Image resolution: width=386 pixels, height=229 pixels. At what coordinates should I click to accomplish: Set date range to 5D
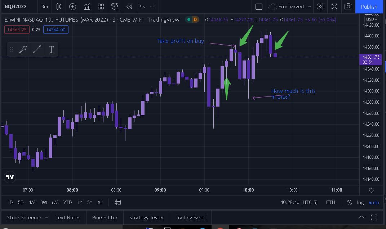pyautogui.click(x=21, y=202)
